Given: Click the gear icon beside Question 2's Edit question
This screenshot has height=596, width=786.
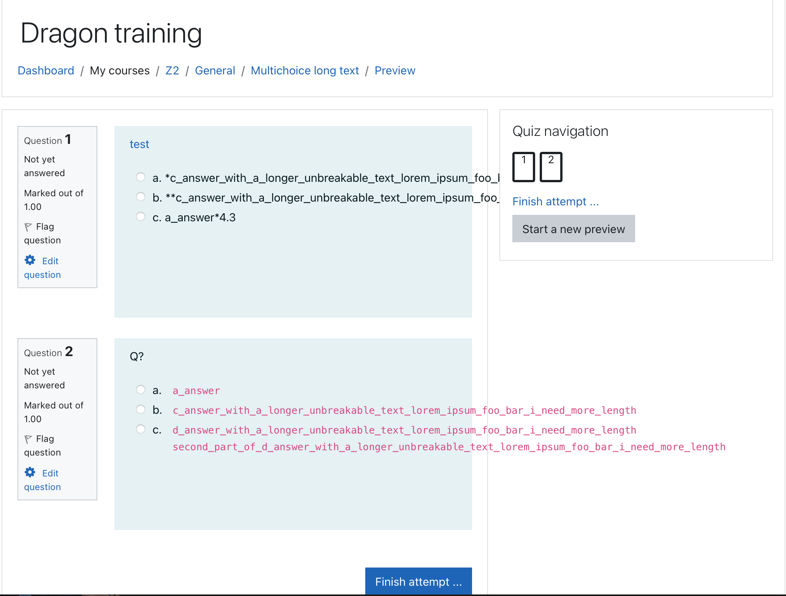Looking at the screenshot, I should tap(30, 472).
